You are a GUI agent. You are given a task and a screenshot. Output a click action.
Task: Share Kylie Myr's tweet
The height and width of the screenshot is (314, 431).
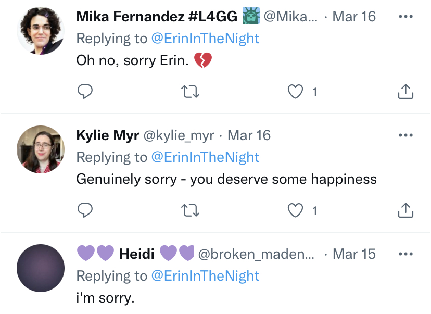405,210
